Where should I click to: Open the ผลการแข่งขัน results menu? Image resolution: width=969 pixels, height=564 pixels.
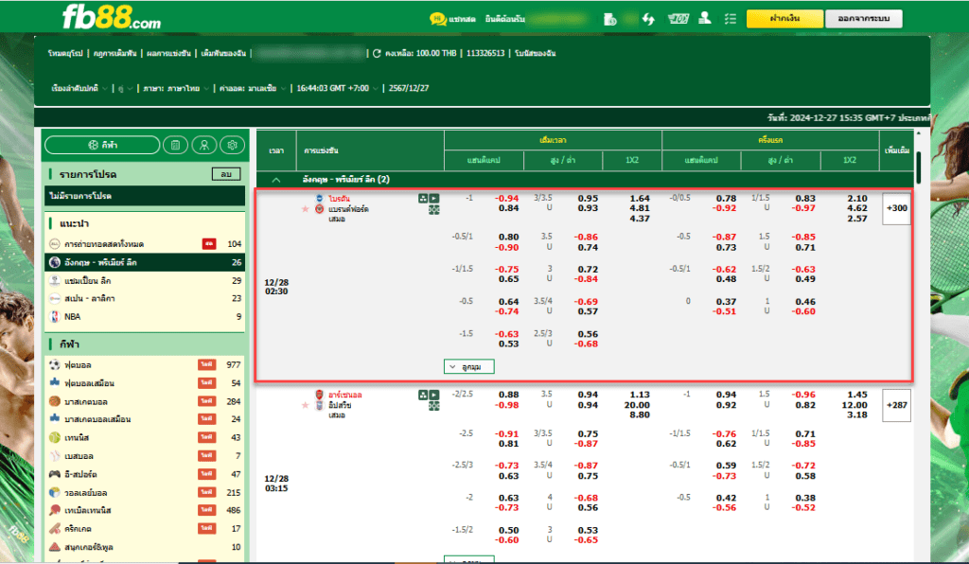click(168, 54)
